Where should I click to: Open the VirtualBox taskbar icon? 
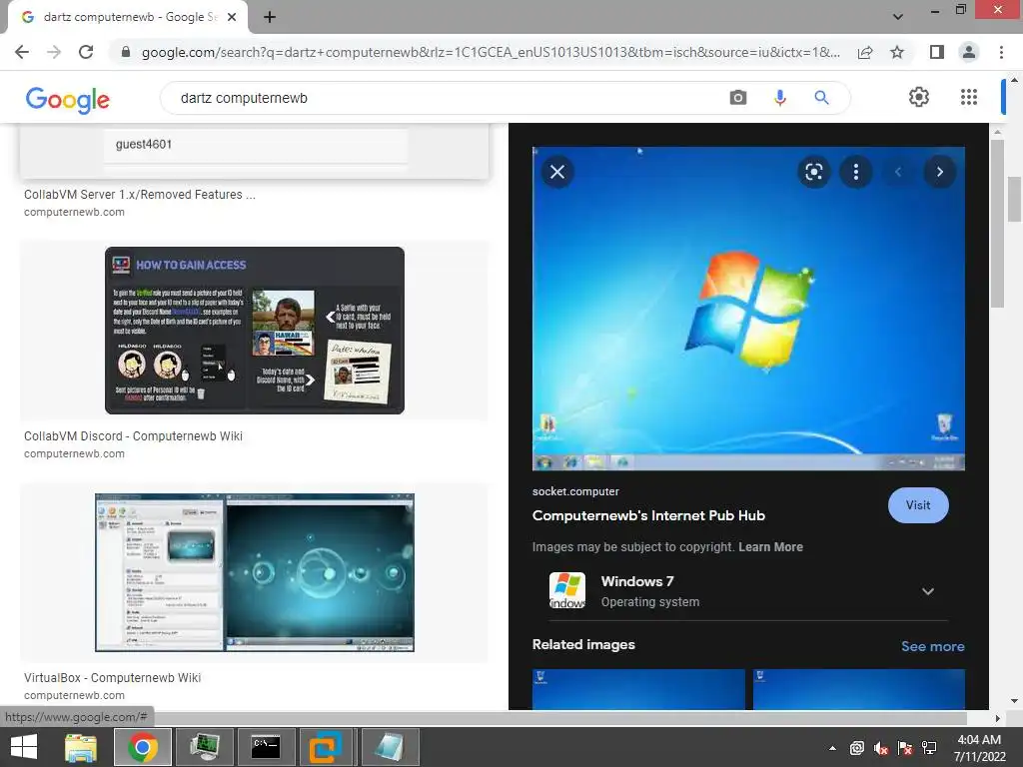tap(326, 747)
